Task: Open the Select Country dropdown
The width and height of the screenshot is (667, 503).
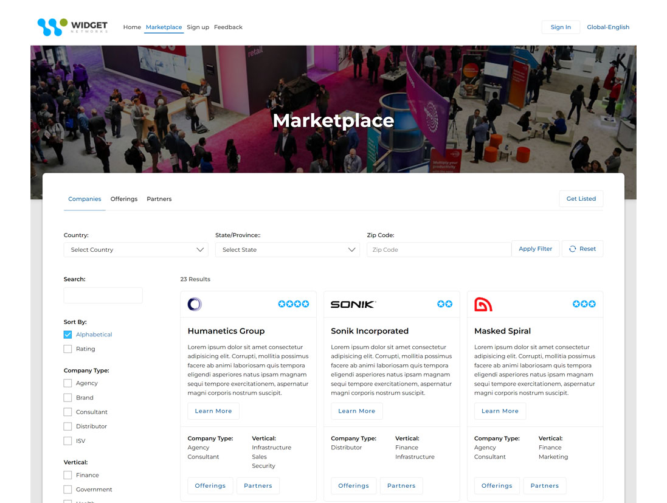Action: point(135,249)
